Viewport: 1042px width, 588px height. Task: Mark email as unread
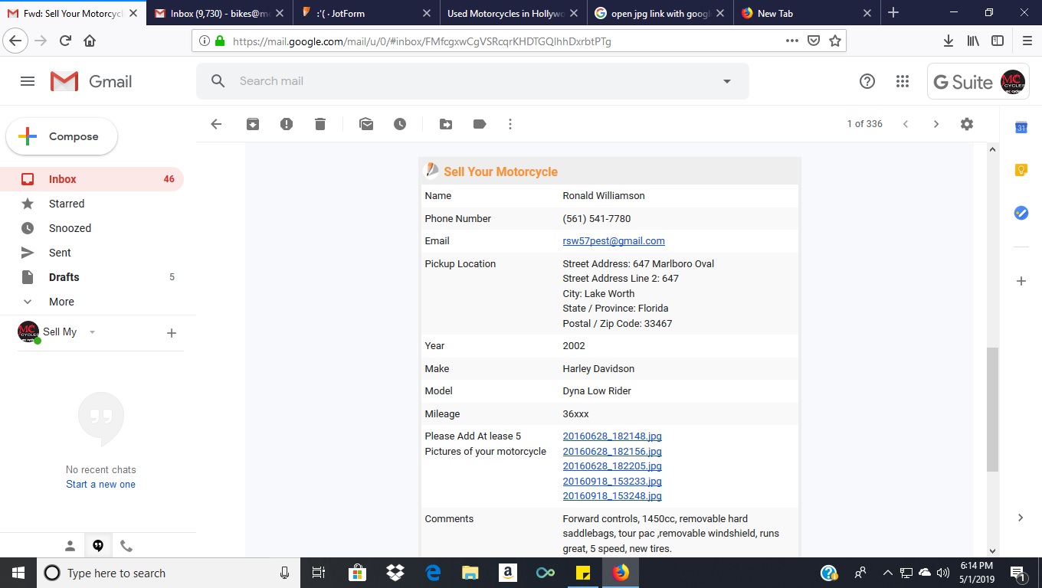coord(366,124)
